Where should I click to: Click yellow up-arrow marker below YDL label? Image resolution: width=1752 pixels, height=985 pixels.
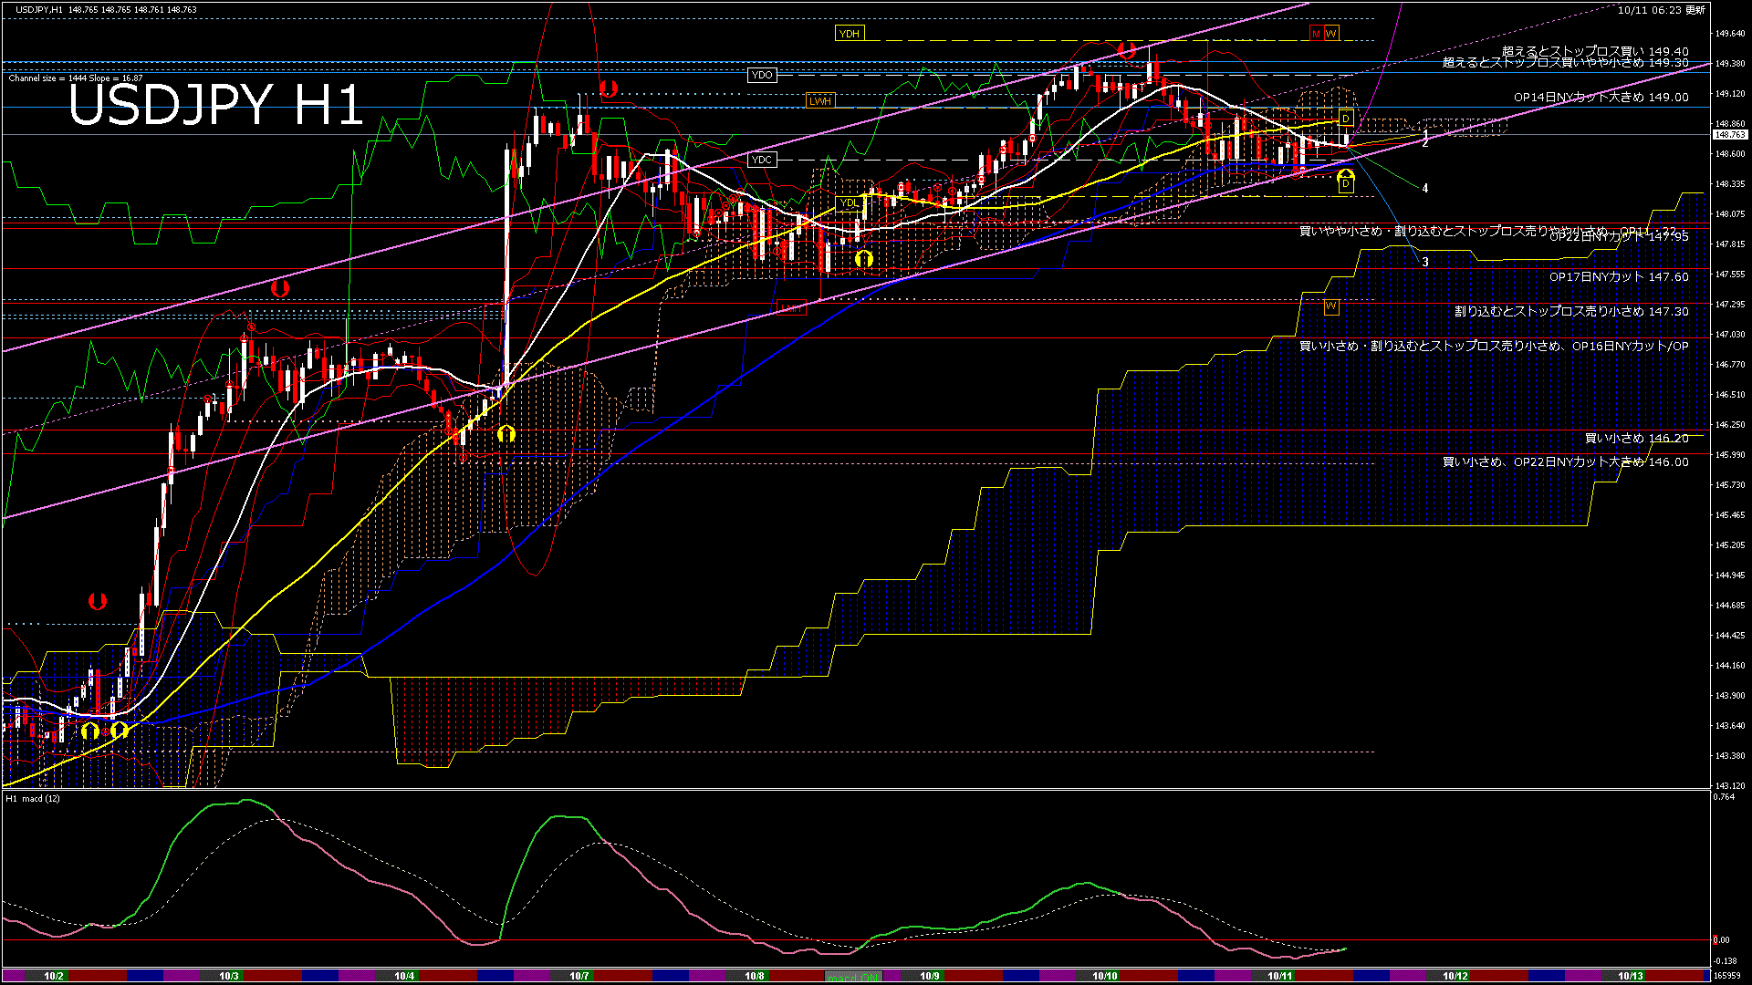coord(864,260)
